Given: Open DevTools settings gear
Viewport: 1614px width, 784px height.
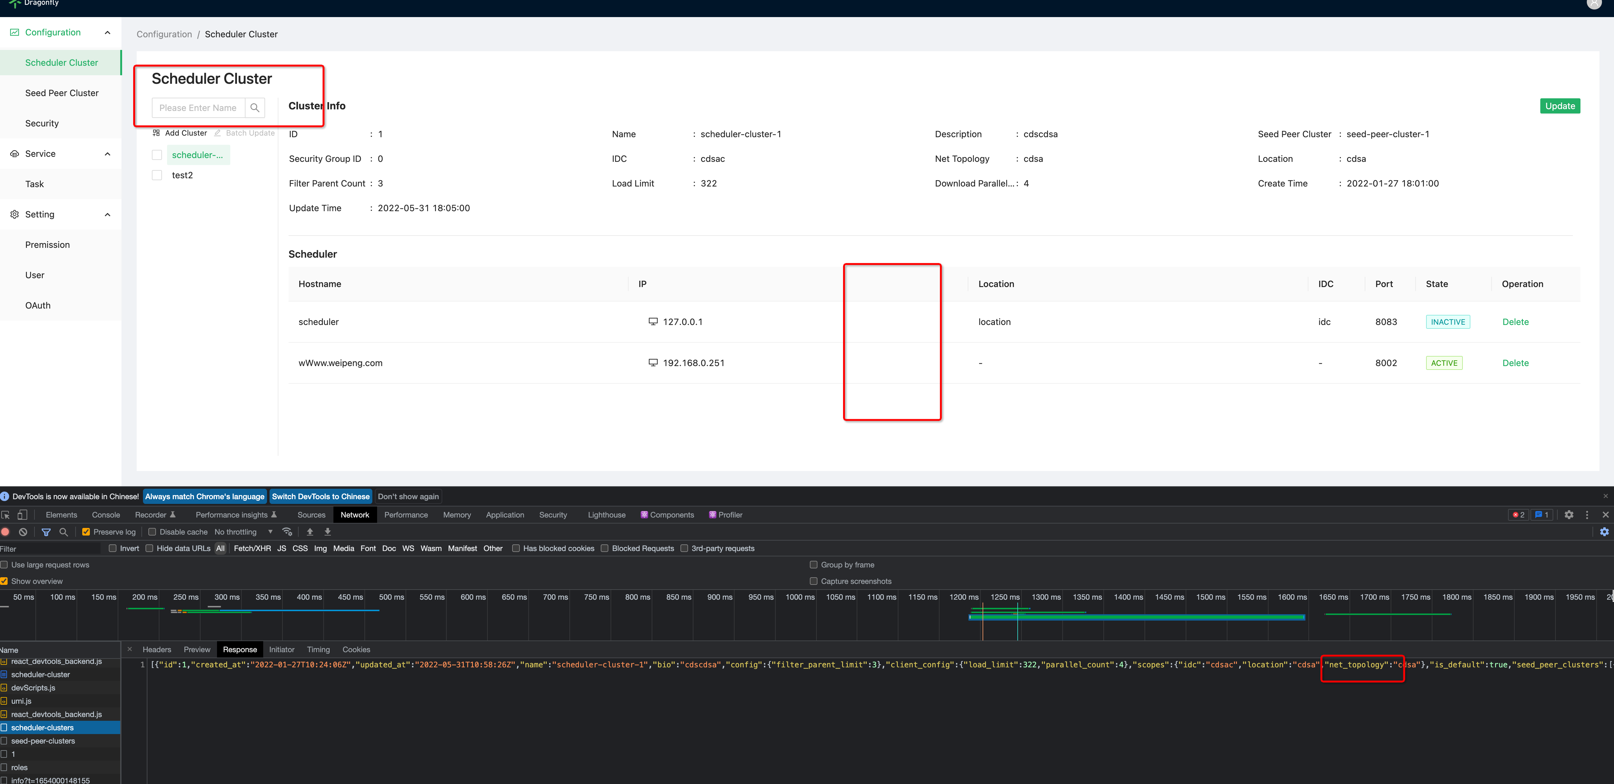Looking at the screenshot, I should (1569, 515).
